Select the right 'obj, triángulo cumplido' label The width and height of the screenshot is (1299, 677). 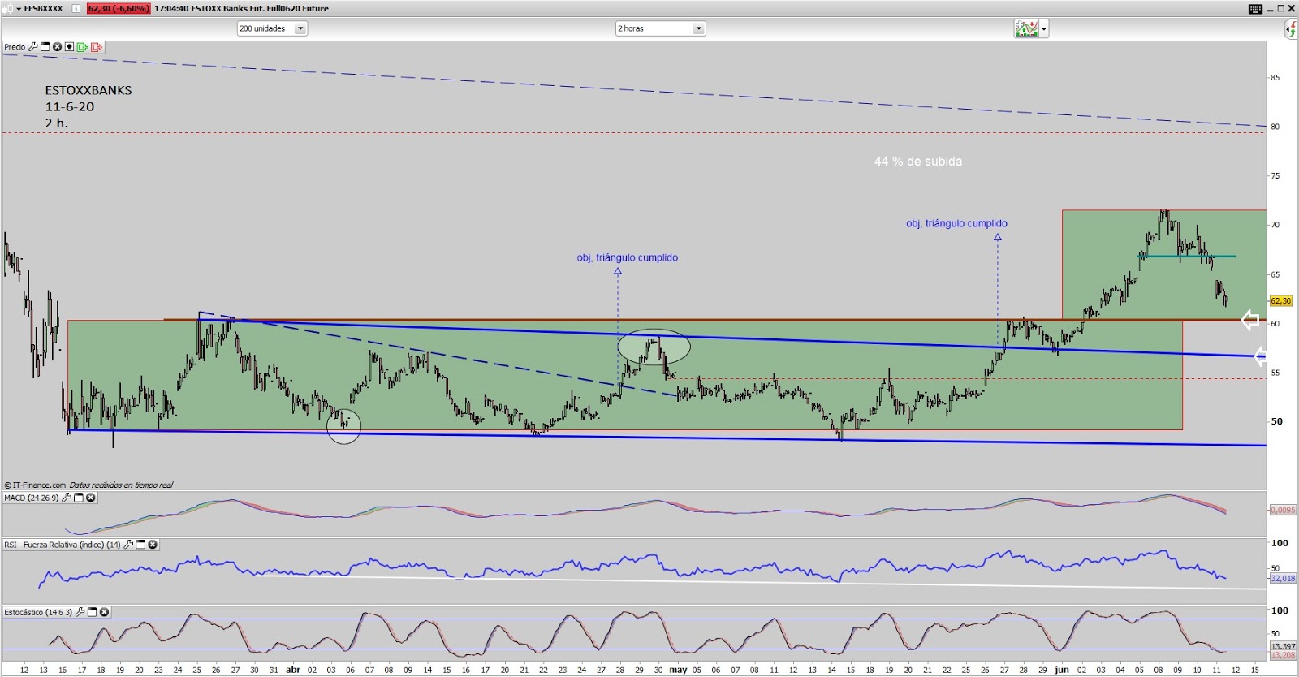tap(956, 223)
